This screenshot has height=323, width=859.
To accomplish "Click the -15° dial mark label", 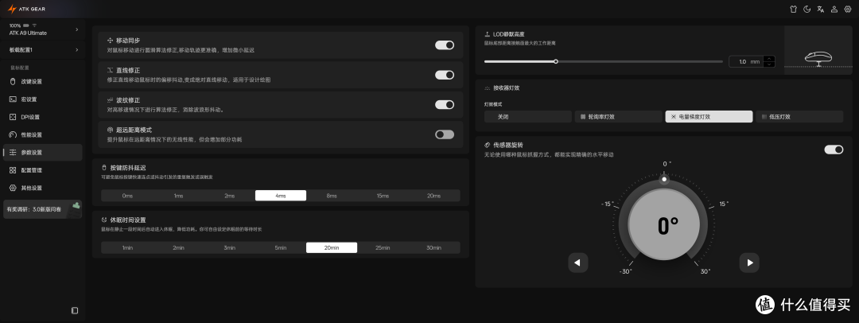I will (x=607, y=204).
